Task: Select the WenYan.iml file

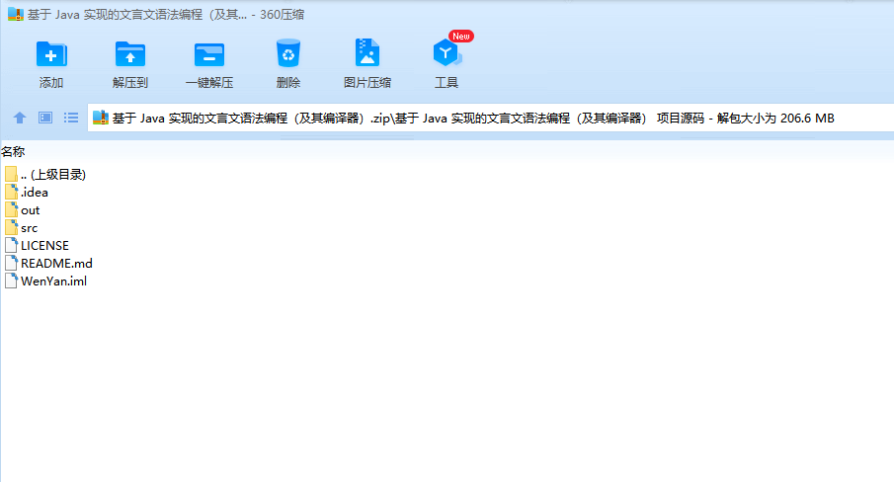Action: click(45, 281)
